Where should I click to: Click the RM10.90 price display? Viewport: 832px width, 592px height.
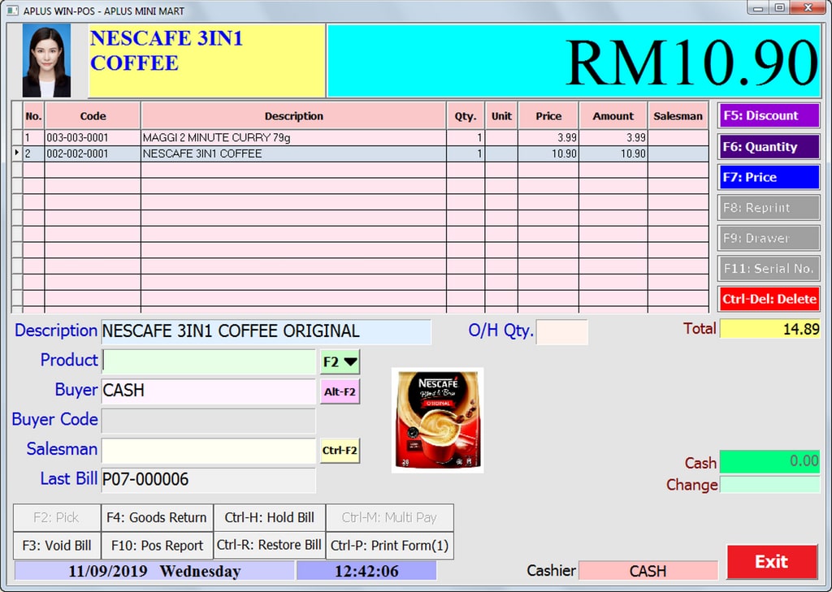click(574, 60)
